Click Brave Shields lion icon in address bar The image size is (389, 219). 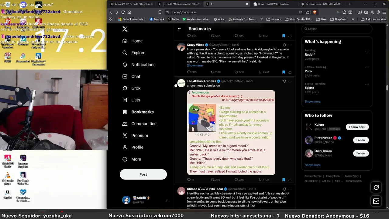[314, 12]
